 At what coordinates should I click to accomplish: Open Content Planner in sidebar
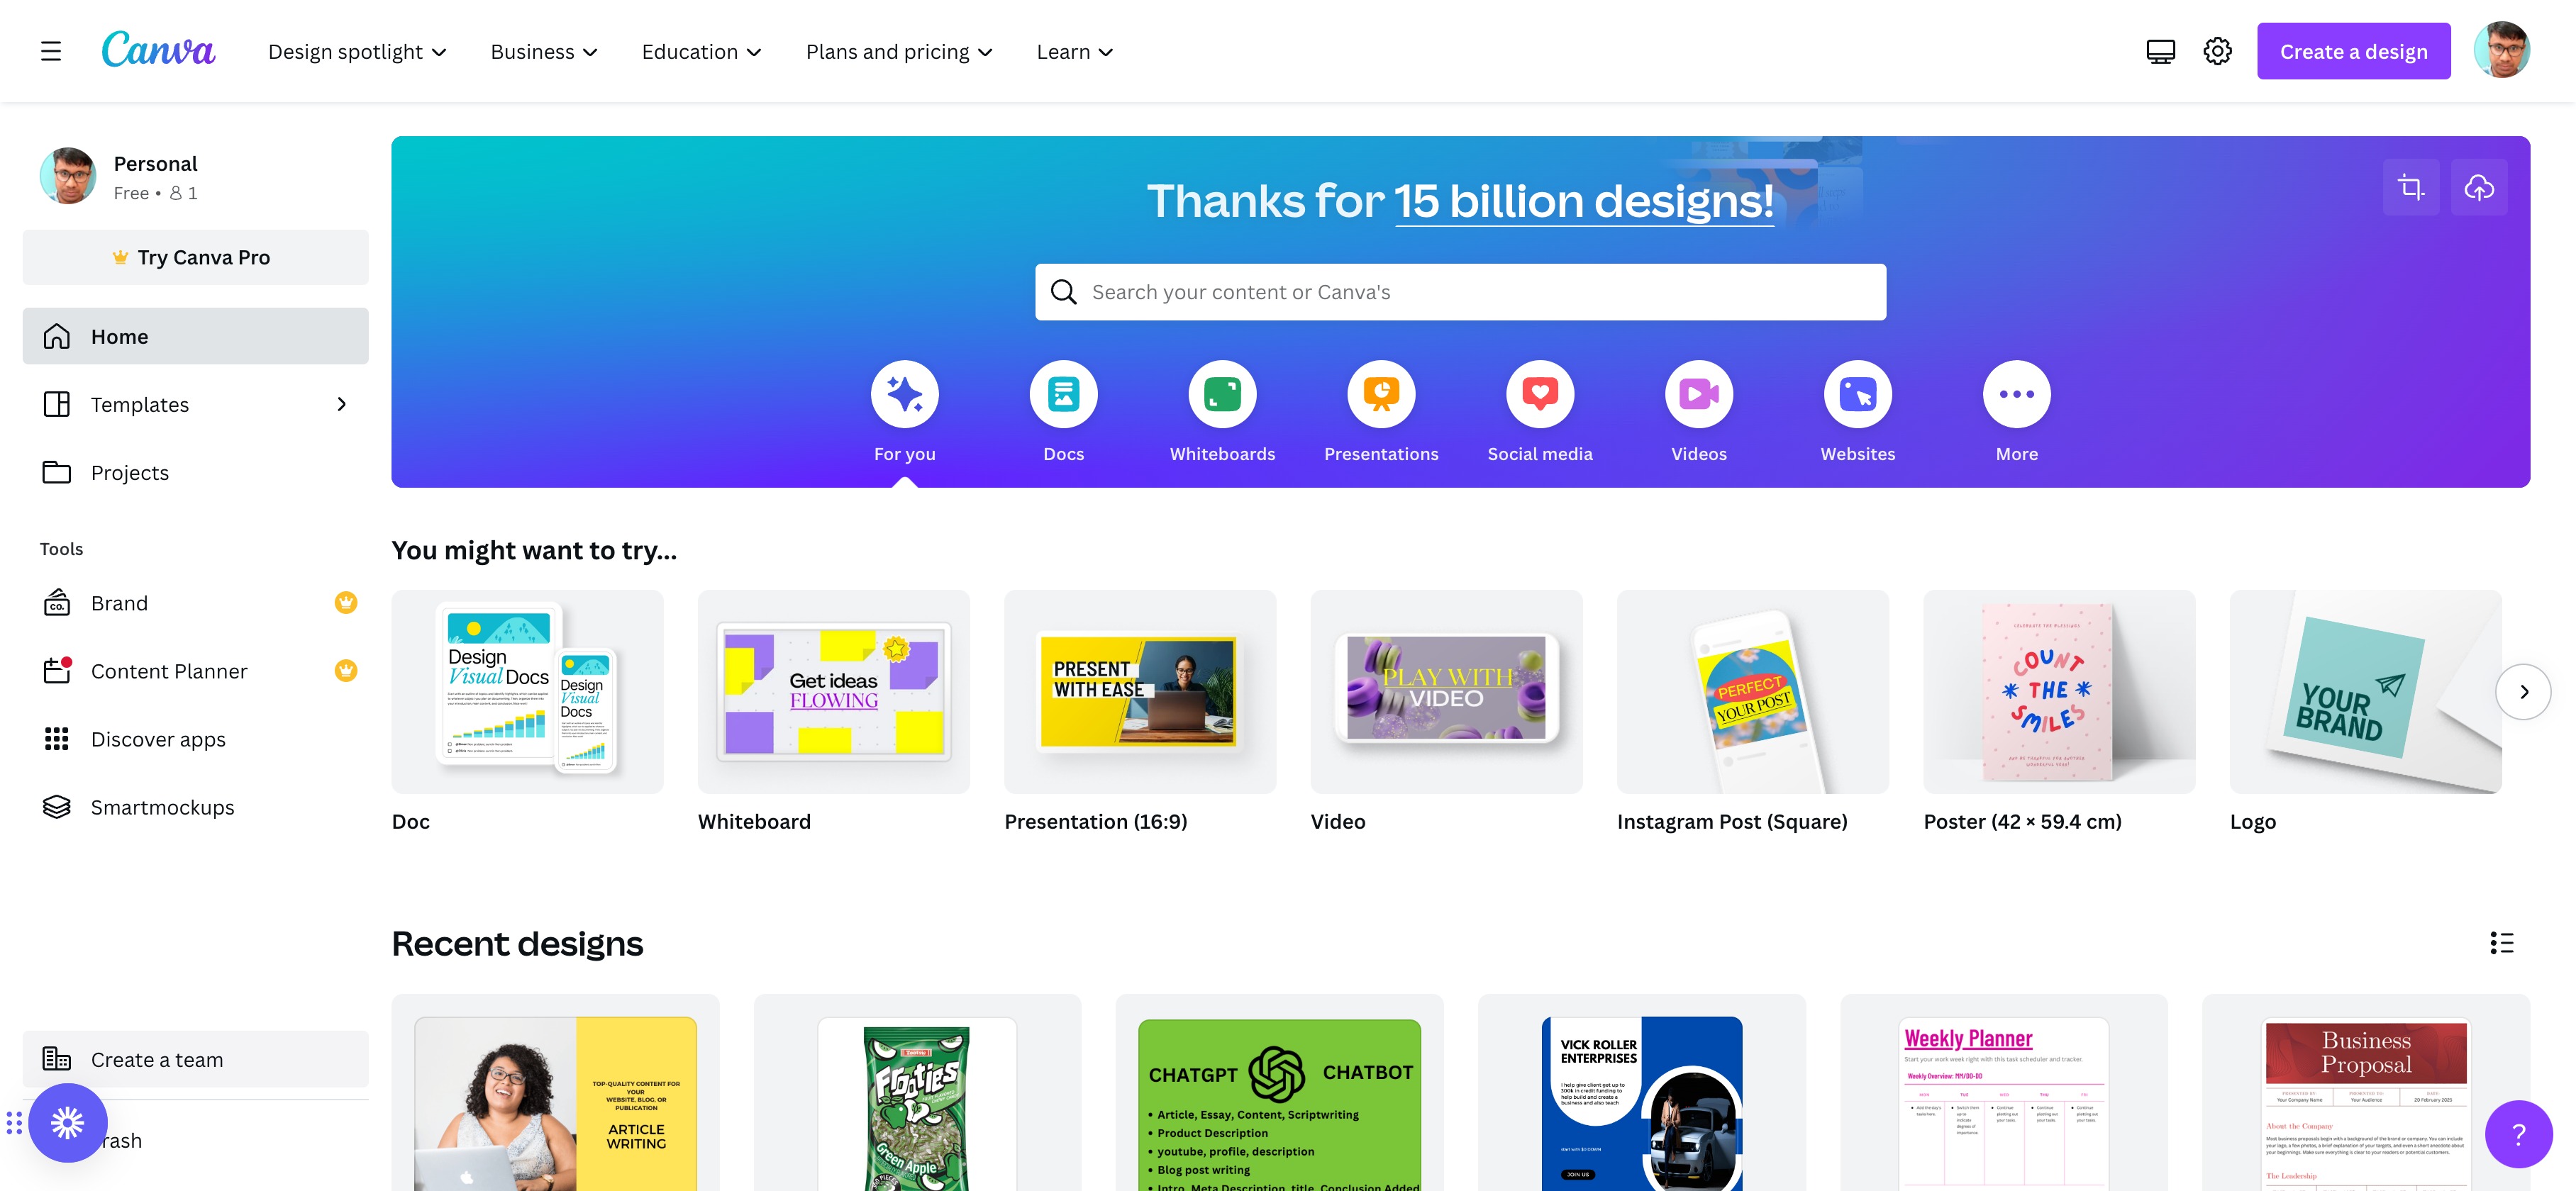pyautogui.click(x=195, y=671)
